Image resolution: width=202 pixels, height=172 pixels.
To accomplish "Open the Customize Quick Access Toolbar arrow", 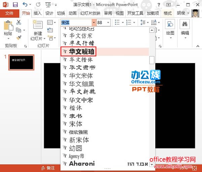I will [x=56, y=5].
